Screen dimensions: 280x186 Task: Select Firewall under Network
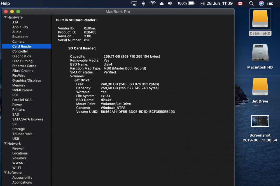[18, 148]
